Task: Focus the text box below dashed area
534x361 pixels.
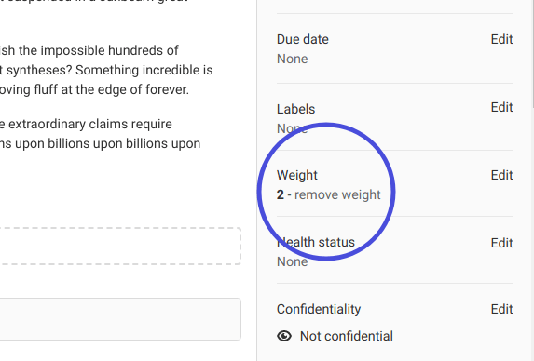Action: [x=120, y=319]
